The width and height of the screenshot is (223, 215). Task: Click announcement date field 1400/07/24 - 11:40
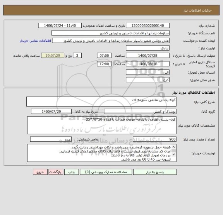(60, 25)
